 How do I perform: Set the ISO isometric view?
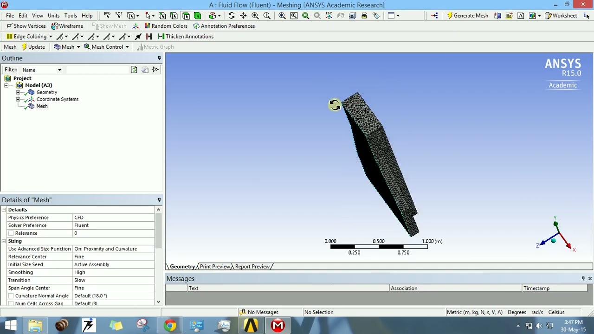point(329,15)
